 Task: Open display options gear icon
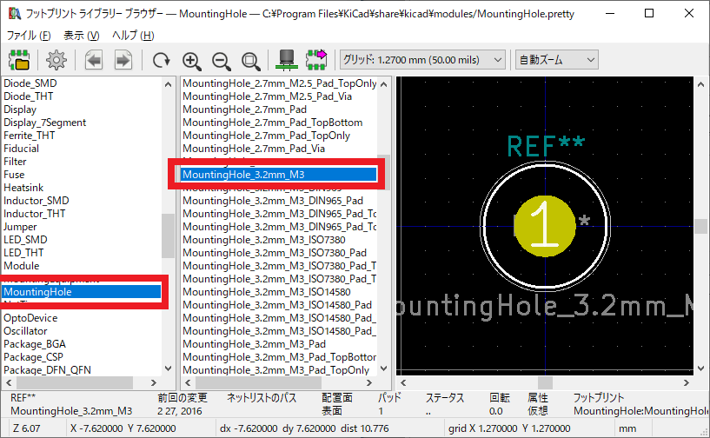(56, 60)
